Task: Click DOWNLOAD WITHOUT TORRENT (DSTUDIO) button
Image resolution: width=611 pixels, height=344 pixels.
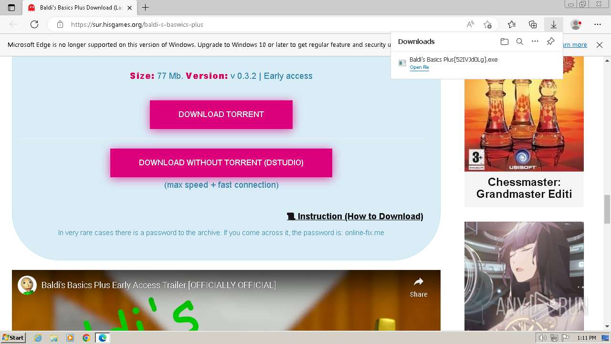Action: [221, 163]
